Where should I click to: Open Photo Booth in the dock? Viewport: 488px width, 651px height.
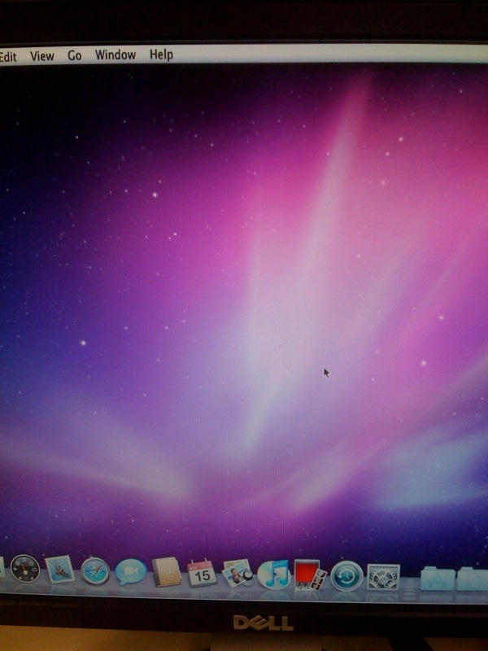pyautogui.click(x=309, y=575)
